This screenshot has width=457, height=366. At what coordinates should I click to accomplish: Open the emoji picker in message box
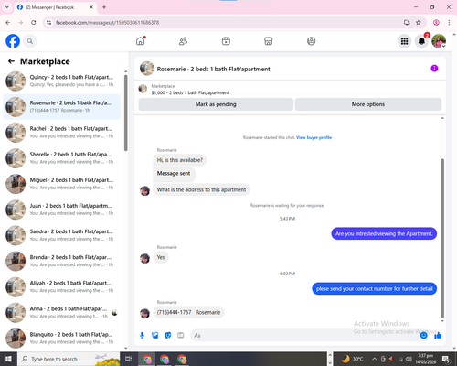pos(423,336)
